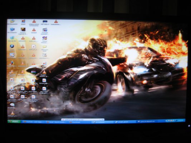Click the green Start button
The image size is (191, 143).
point(14,121)
